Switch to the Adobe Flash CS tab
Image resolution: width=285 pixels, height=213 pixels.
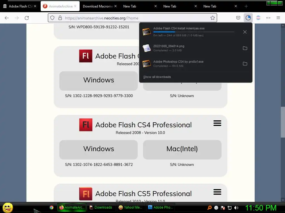(20, 6)
